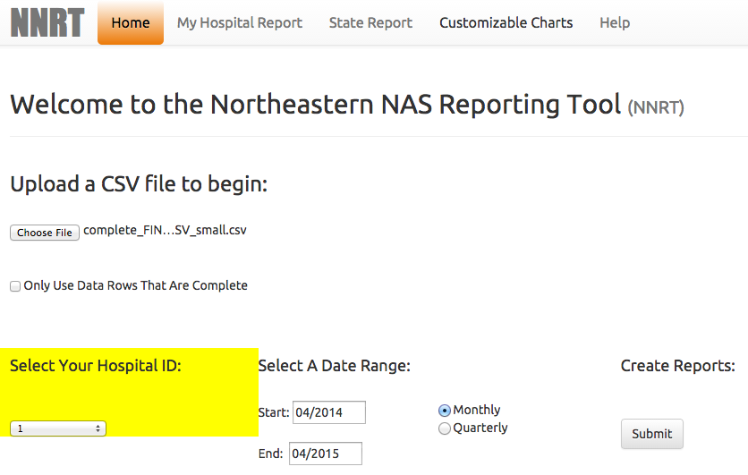Open the Home tab

tap(131, 22)
